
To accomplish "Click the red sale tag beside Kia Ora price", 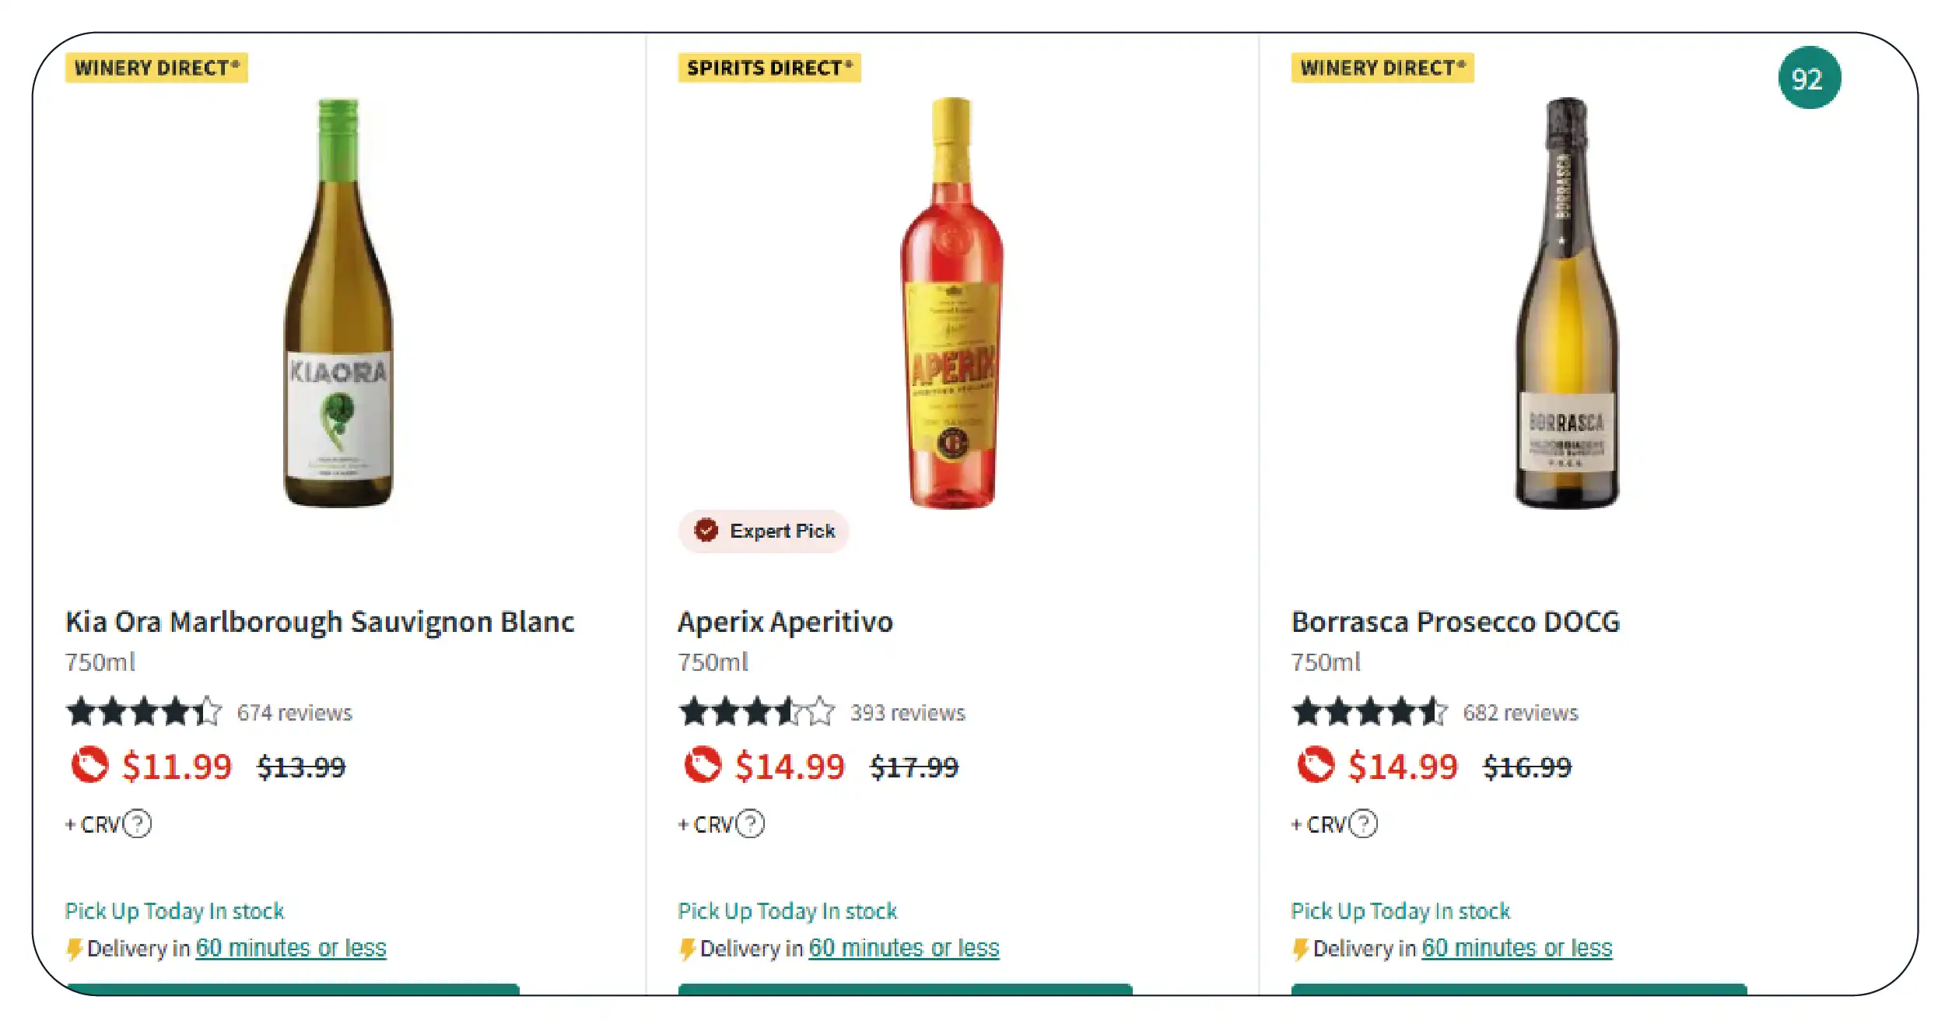I will coord(89,765).
